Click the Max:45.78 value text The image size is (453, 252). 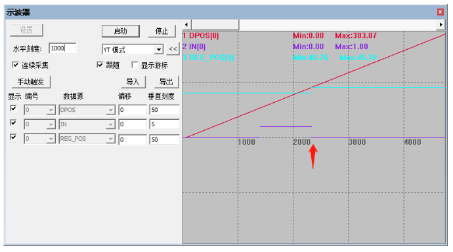point(358,58)
